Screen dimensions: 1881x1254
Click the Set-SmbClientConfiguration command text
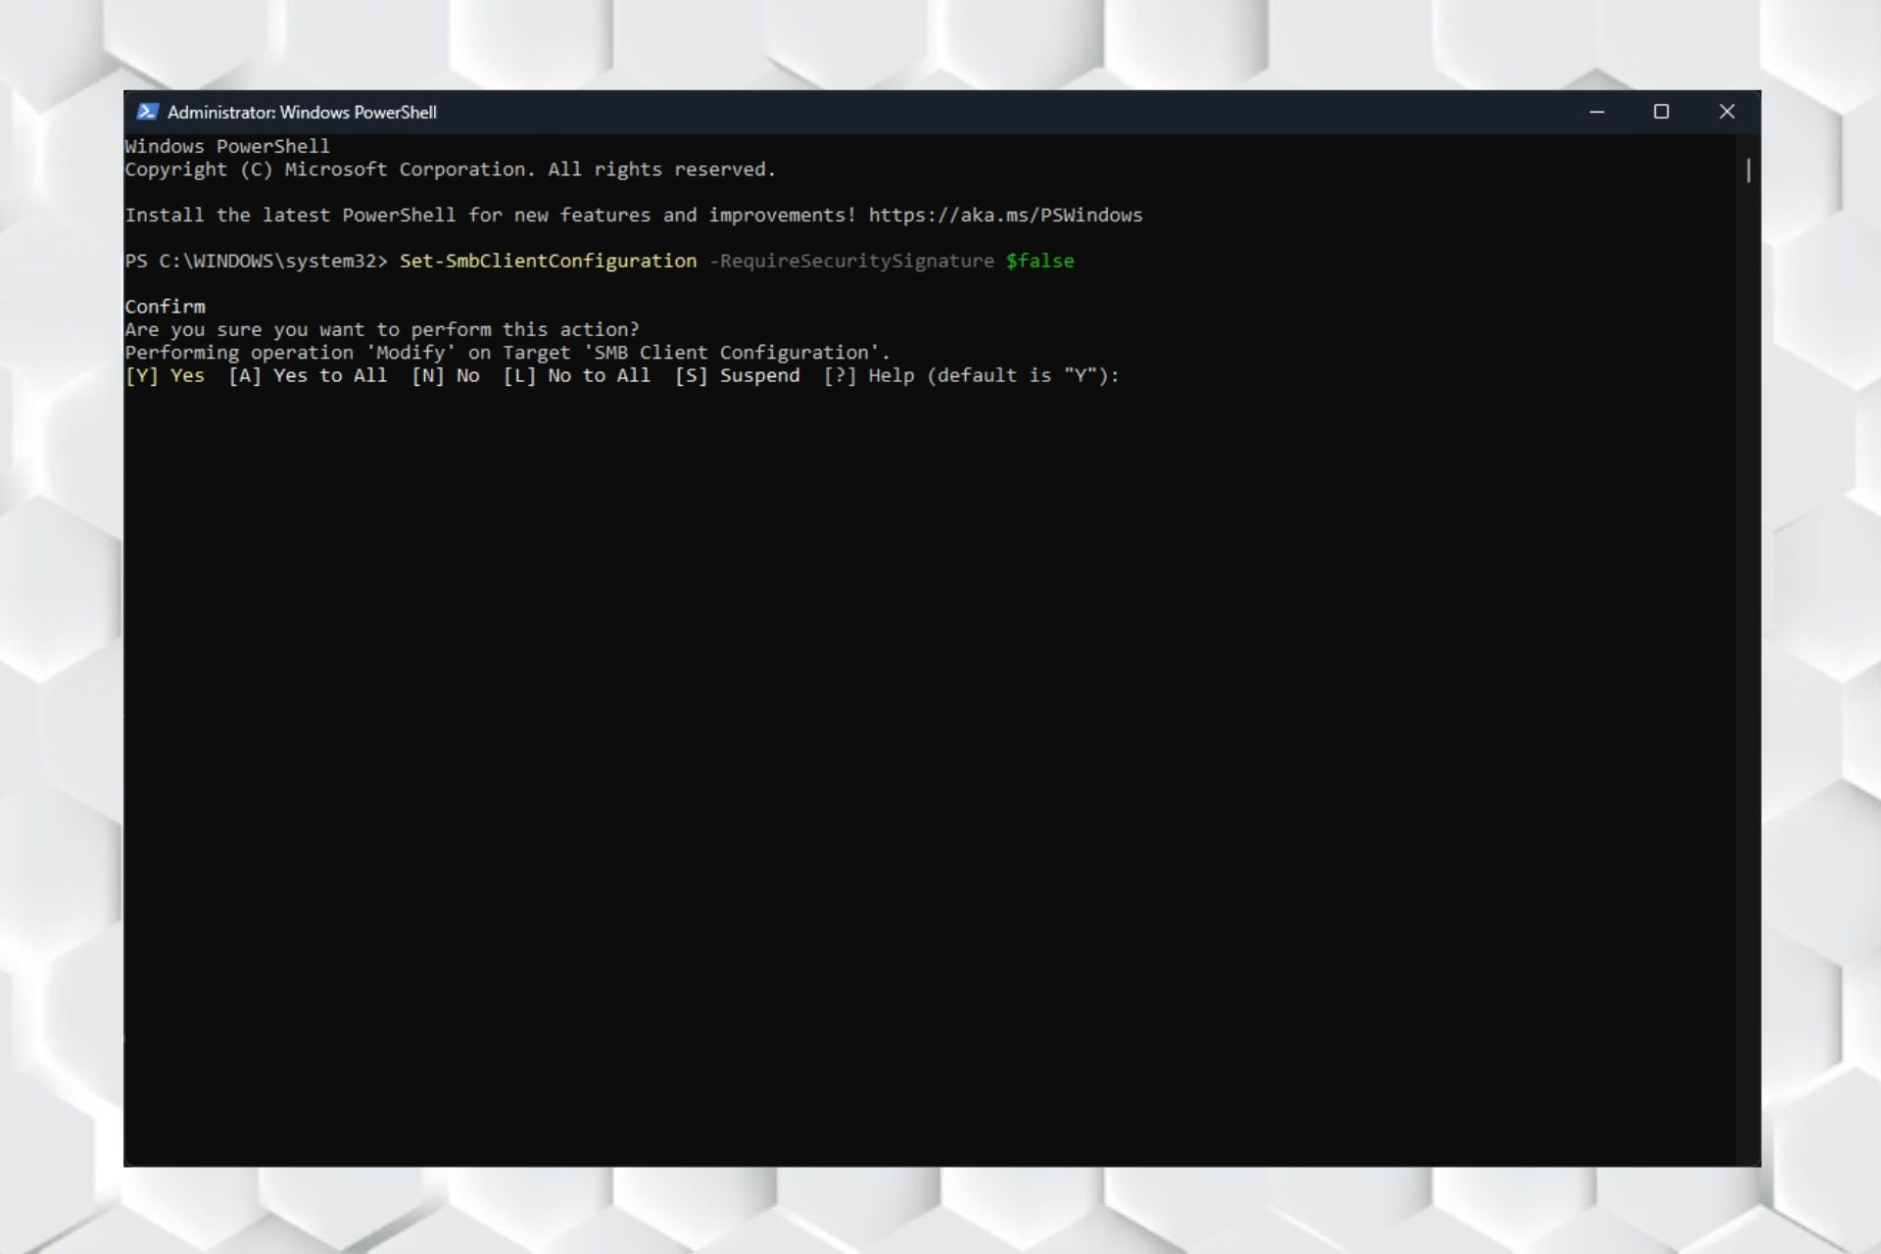point(548,262)
